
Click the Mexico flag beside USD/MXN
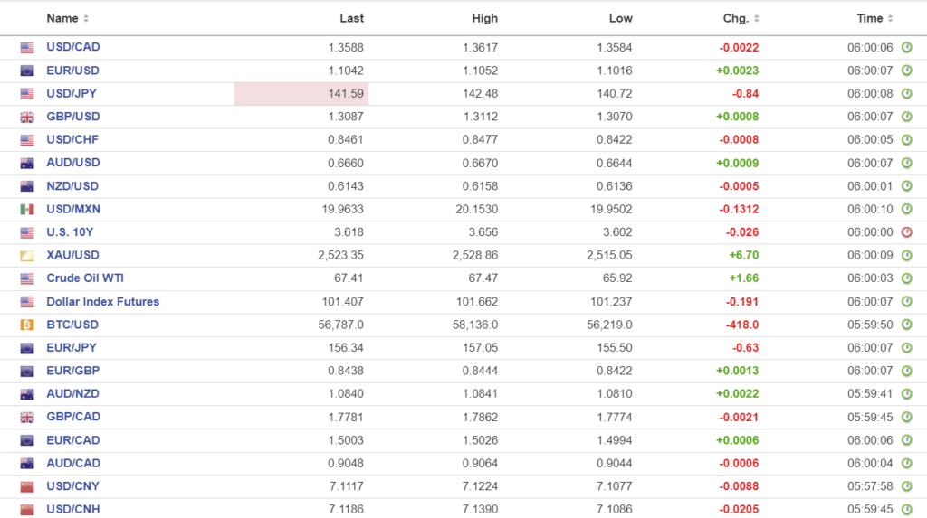[27, 209]
